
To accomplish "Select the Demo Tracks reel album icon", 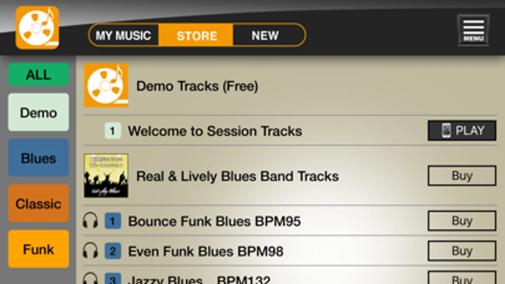I will [x=106, y=86].
